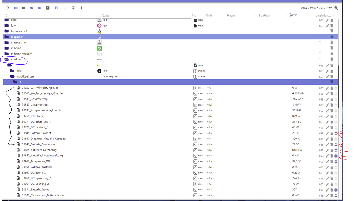The height and width of the screenshot is (201, 354).
Task: Collapse the inputRegisters folder
Action: 12,76
